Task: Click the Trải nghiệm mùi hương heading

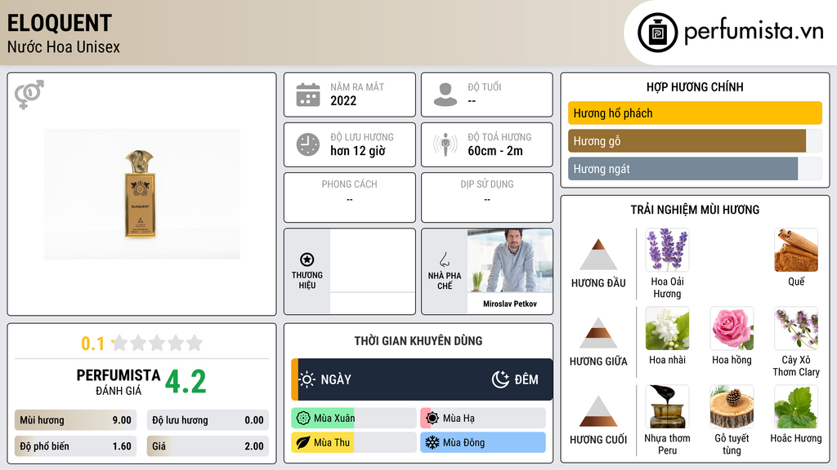Action: [695, 210]
